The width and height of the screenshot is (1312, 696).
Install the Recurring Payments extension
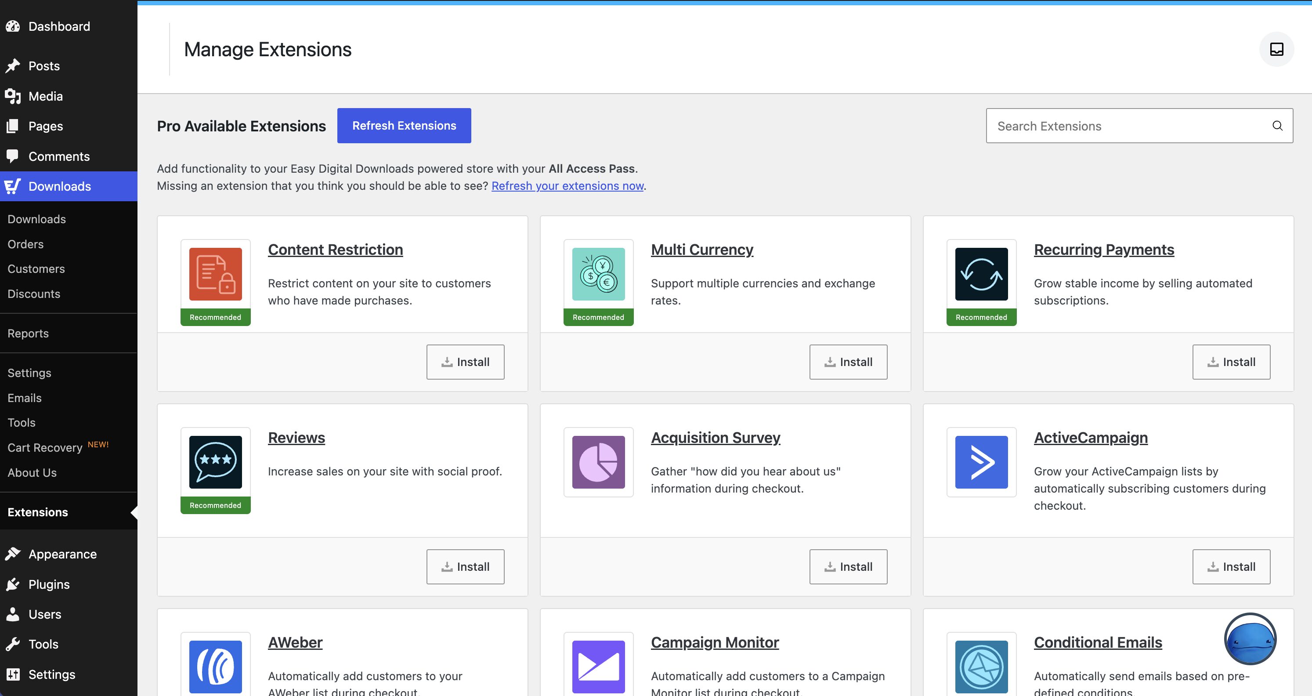[x=1232, y=362]
